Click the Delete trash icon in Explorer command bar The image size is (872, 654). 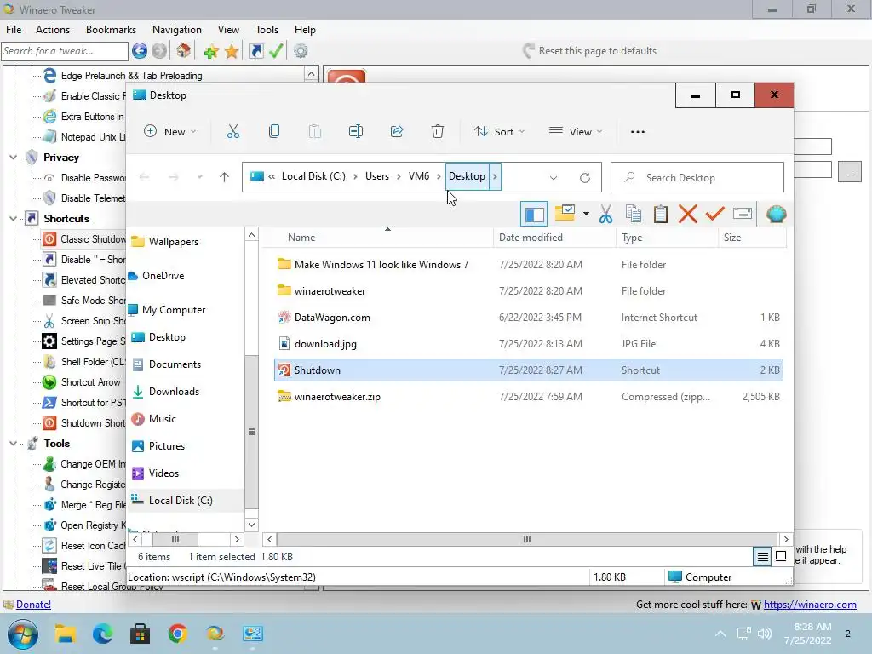coord(438,132)
